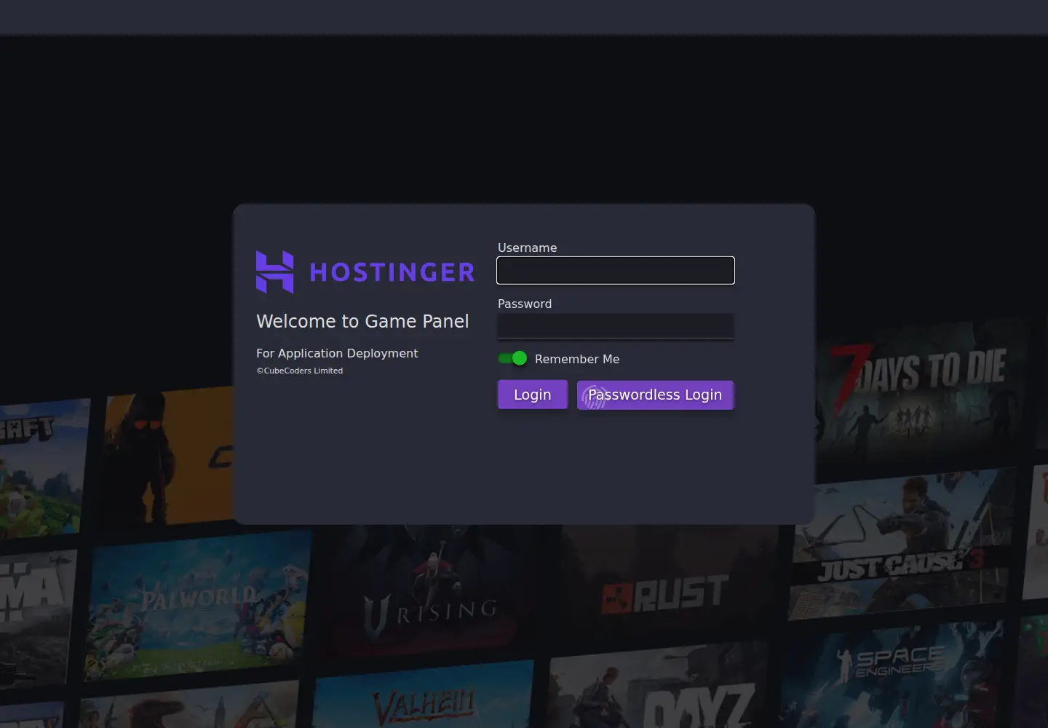This screenshot has height=728, width=1048.
Task: Choose Passwordless Login
Action: pos(655,395)
